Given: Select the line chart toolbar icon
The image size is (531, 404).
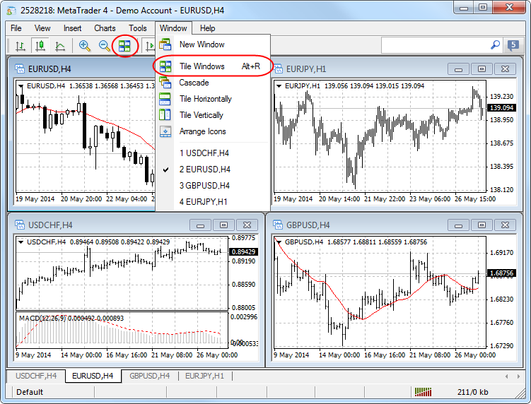Looking at the screenshot, I should click(x=60, y=46).
